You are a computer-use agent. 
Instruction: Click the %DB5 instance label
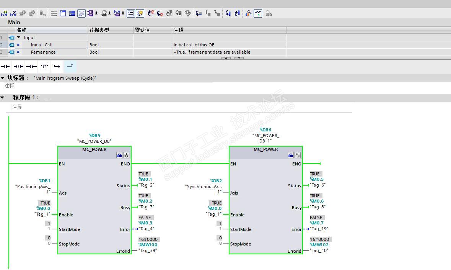94,136
